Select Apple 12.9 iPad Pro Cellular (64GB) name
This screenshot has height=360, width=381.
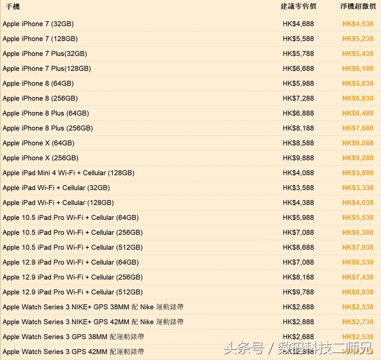[71, 262]
